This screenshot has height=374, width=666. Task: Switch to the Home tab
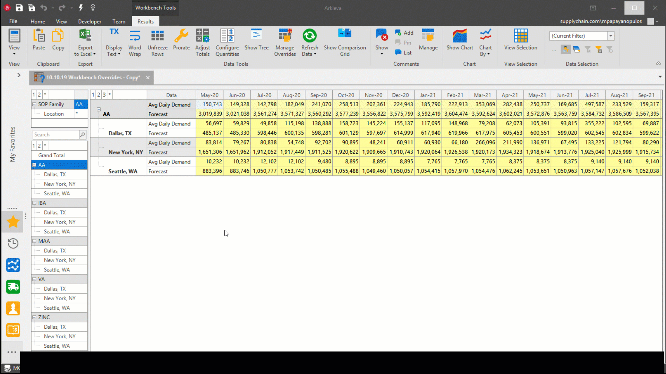(37, 21)
